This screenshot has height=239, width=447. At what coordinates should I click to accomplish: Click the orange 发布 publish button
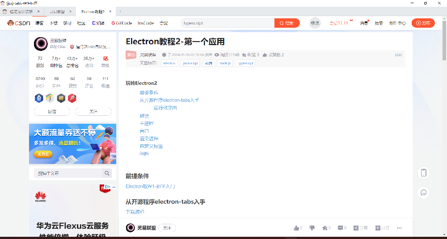pyautogui.click(x=423, y=23)
